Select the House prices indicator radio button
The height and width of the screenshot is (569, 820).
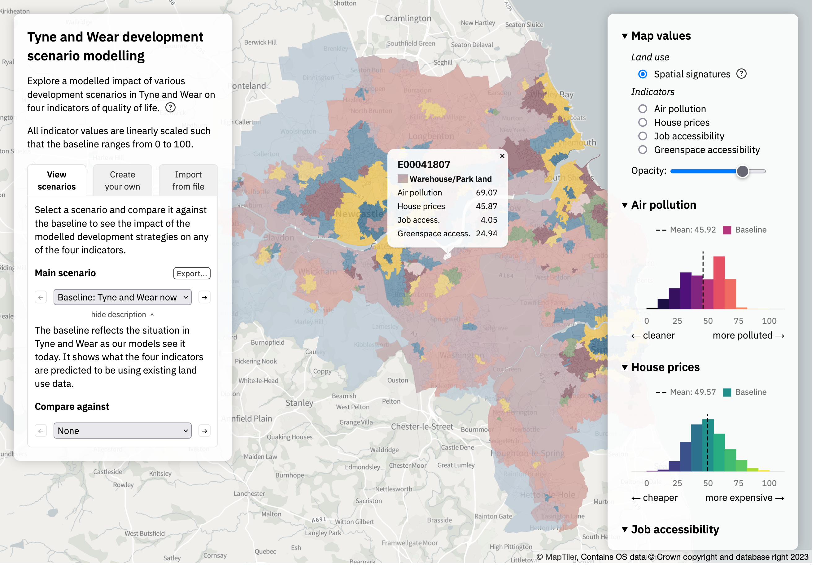(643, 122)
